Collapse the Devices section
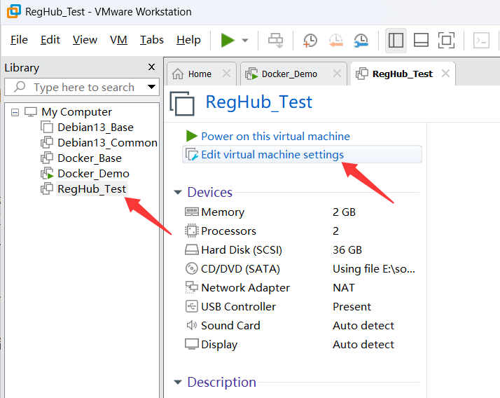The width and height of the screenshot is (500, 398). 178,193
